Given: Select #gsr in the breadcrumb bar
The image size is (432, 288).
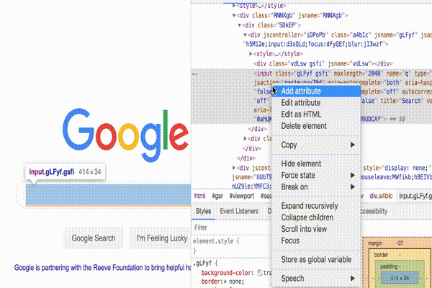Looking at the screenshot, I should (x=217, y=196).
